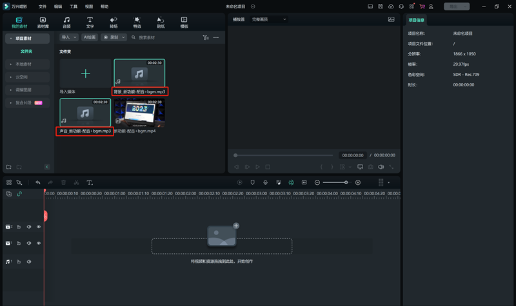Click the timeline zoom-out minus button

coord(317,182)
